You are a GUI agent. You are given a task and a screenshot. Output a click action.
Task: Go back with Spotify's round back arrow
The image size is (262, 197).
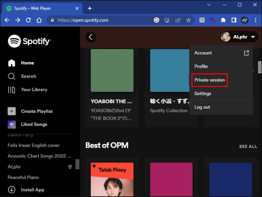point(91,37)
